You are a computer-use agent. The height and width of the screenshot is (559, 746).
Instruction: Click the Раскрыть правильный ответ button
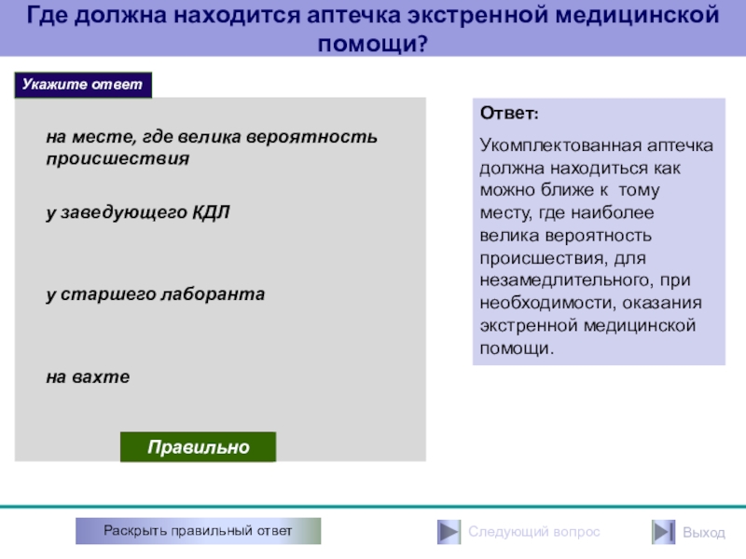(x=198, y=531)
